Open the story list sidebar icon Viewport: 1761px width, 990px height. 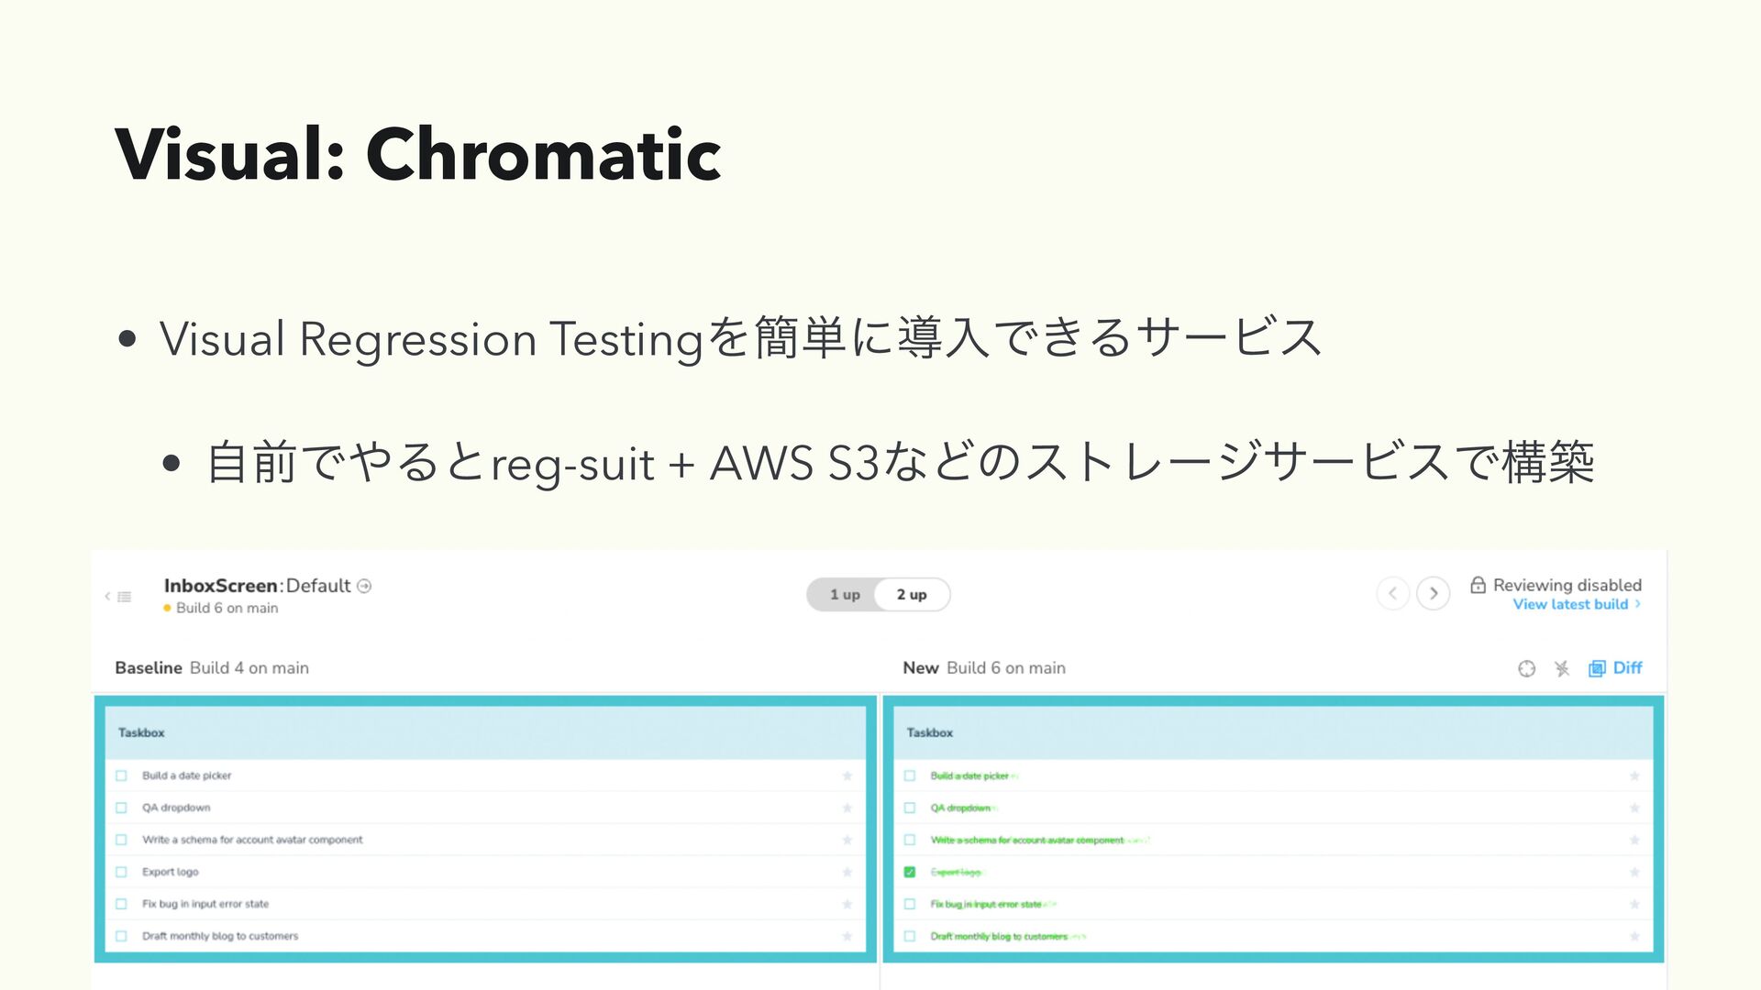point(125,597)
